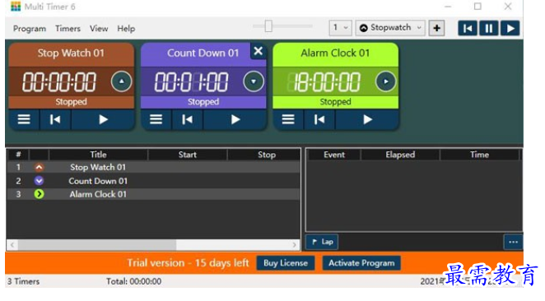Reset the Count Down 01 timer
The image size is (545, 301).
tap(188, 119)
